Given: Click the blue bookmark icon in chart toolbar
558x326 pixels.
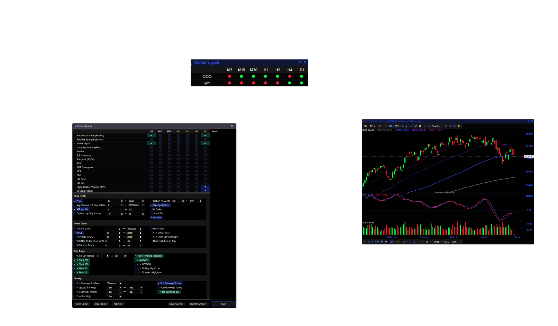Looking at the screenshot, I should 455,126.
